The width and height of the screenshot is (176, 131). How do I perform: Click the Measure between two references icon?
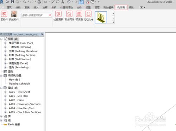(45, 2)
